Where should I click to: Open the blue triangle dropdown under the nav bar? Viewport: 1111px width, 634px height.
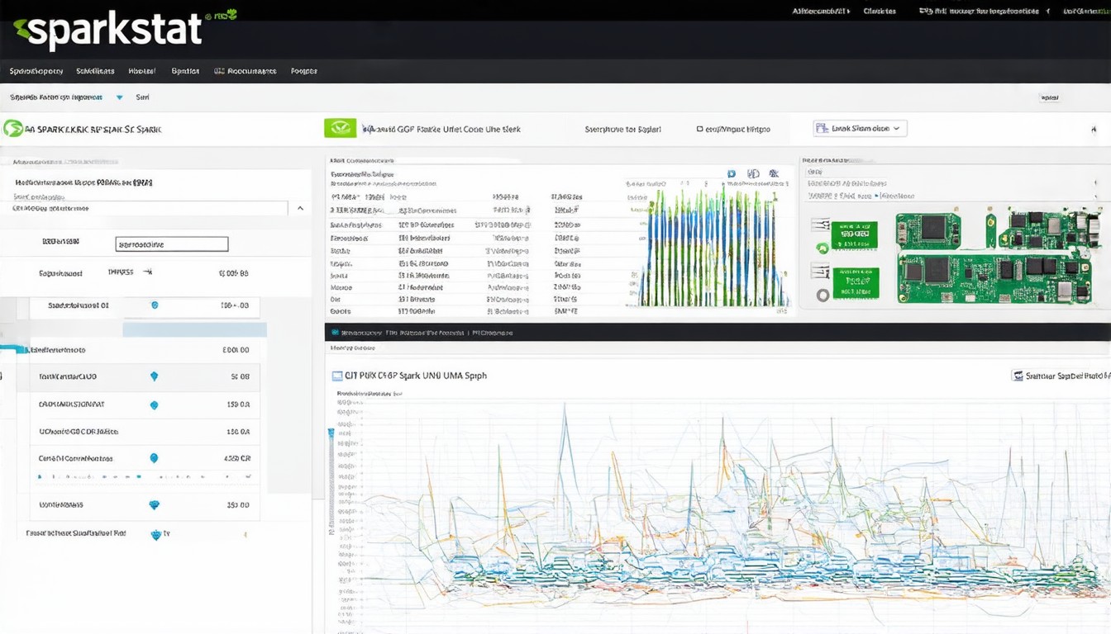(119, 97)
